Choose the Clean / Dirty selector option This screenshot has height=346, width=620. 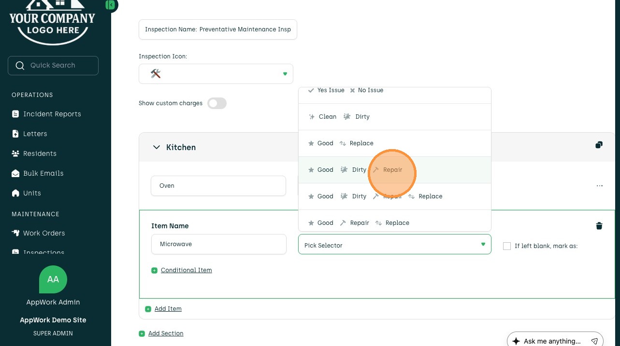[x=339, y=117]
